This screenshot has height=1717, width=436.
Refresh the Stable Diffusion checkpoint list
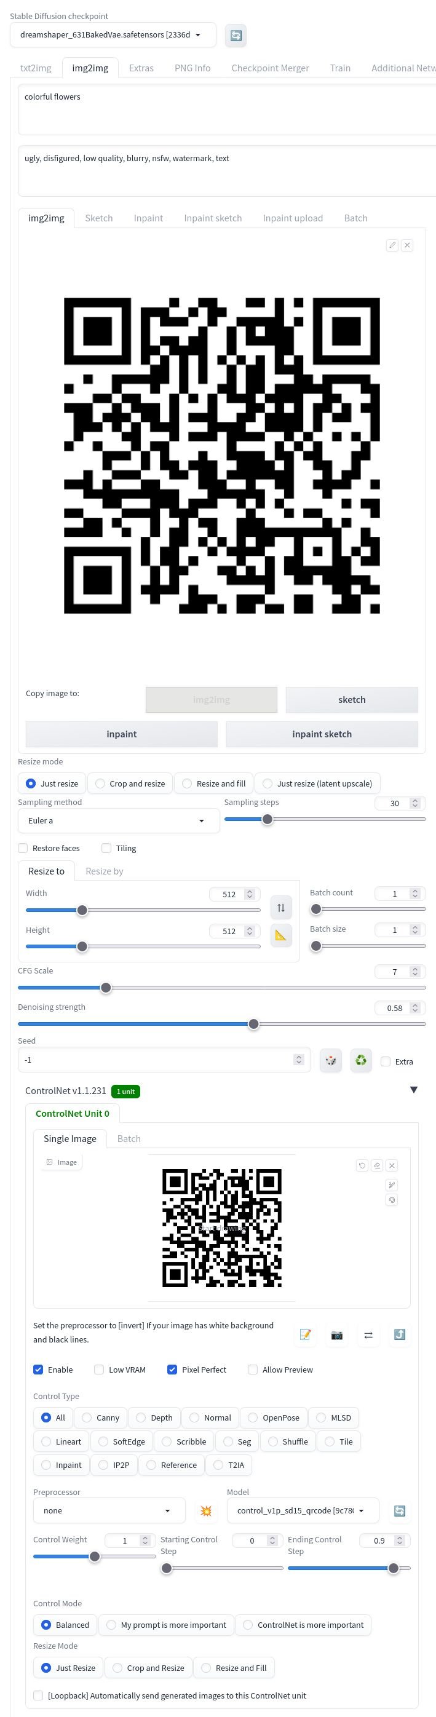click(x=236, y=35)
